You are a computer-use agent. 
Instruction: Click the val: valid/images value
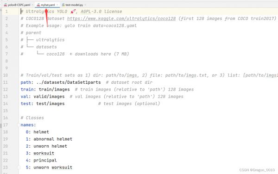click(49, 96)
